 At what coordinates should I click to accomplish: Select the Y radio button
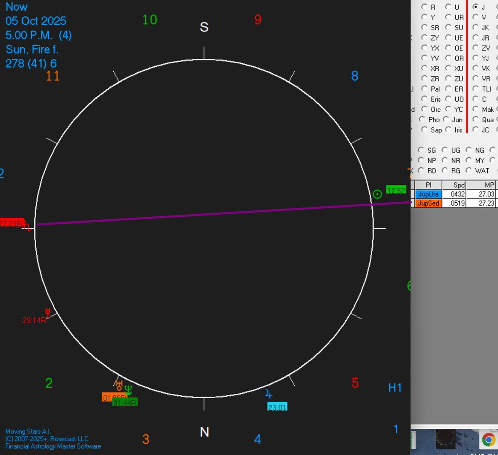point(424,17)
